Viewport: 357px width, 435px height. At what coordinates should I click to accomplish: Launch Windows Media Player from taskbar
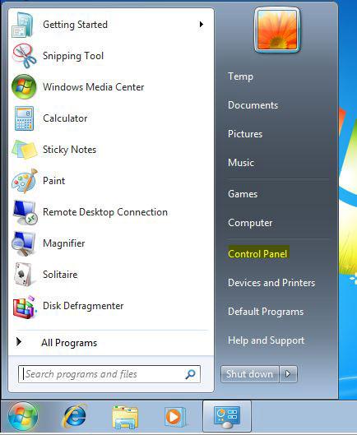[x=175, y=417]
